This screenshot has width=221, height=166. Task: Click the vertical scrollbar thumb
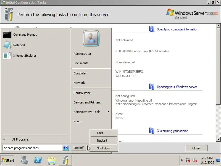click(218, 66)
